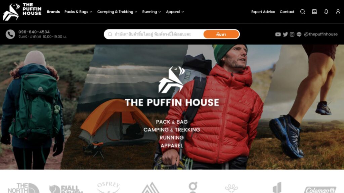Visit the YouTube social icon
The height and width of the screenshot is (193, 344).
point(278,35)
